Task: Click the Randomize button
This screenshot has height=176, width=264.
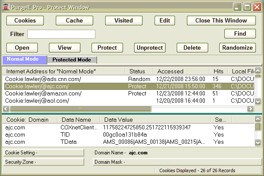Action: (x=238, y=48)
